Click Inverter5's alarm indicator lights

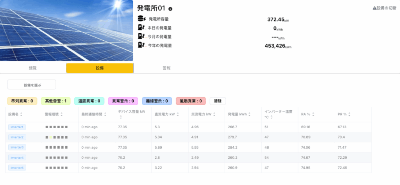click(x=57, y=168)
